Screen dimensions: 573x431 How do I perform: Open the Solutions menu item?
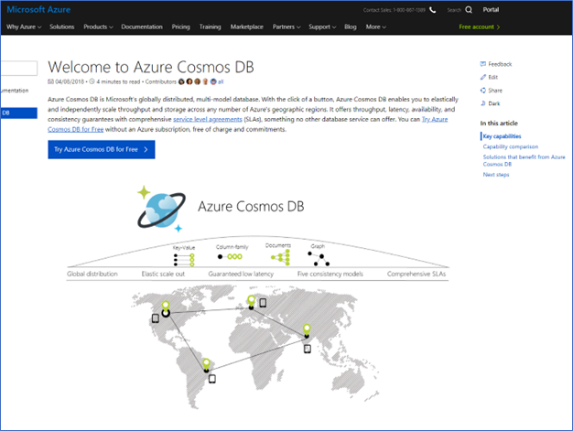[x=61, y=27]
